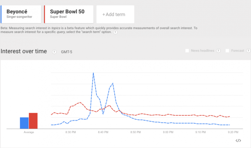
Task: Click the 8:30 PM axis label
Action: (x=71, y=132)
